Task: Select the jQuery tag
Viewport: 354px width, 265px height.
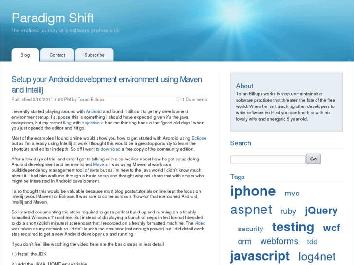Action: (321, 211)
